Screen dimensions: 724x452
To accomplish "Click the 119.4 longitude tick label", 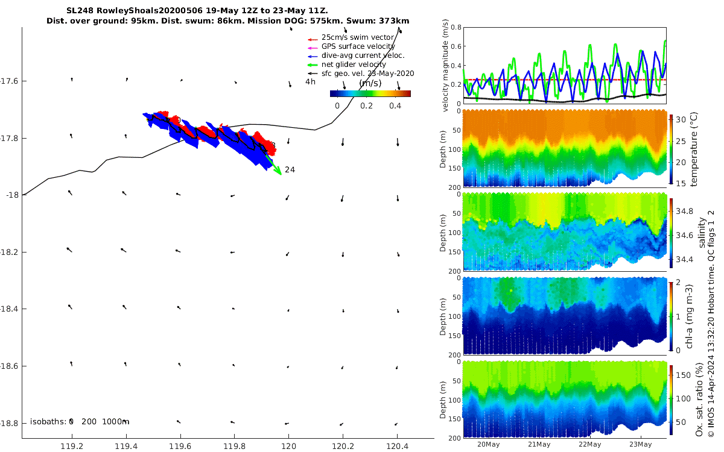I will (x=126, y=447).
